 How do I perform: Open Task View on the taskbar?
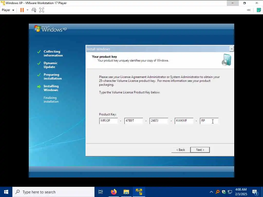pos(101,192)
